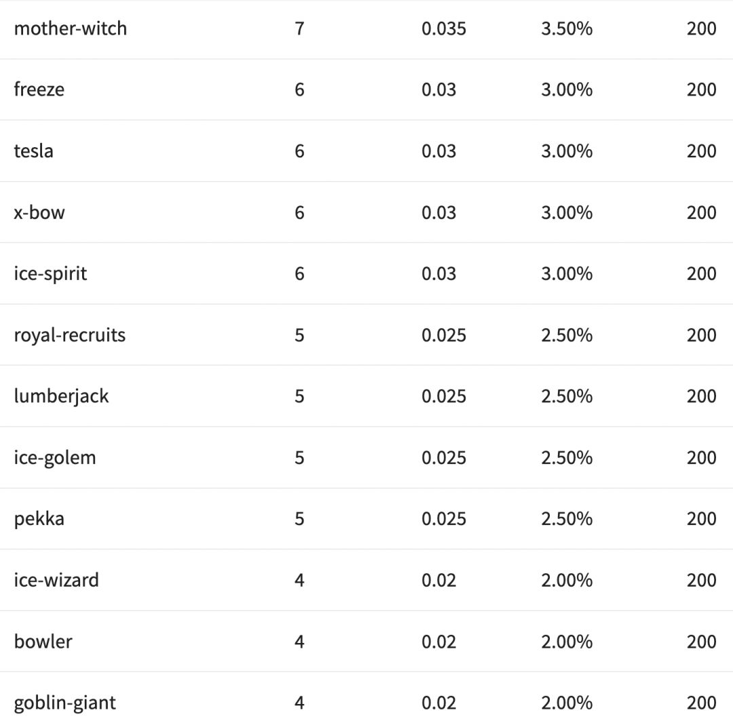Click the lumberjack card name
Image resolution: width=733 pixels, height=725 pixels.
(61, 396)
